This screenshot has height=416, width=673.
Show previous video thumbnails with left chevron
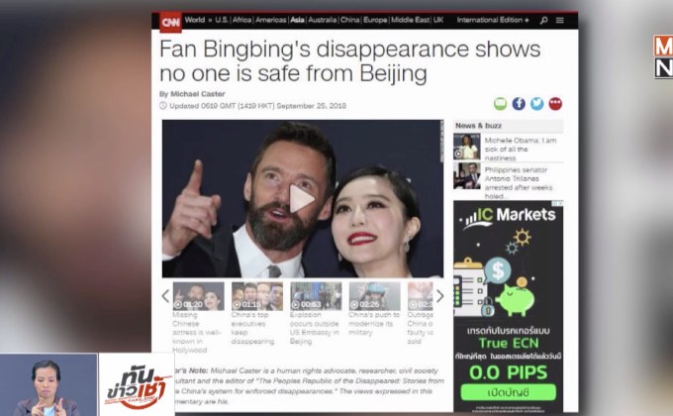165,296
